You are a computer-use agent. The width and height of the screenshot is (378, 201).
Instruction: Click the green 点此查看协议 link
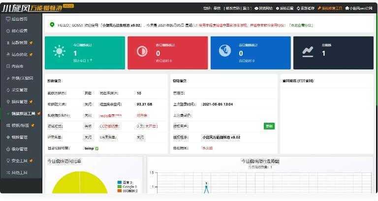click(x=301, y=25)
